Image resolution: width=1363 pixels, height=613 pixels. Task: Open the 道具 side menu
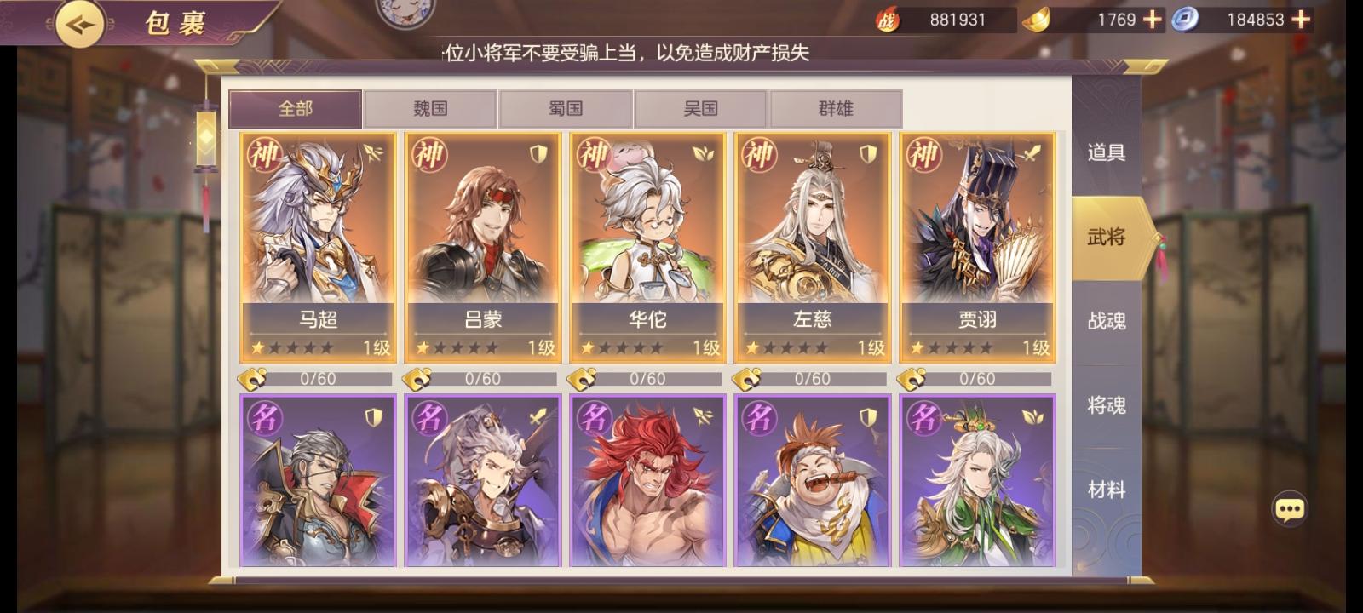click(1107, 153)
